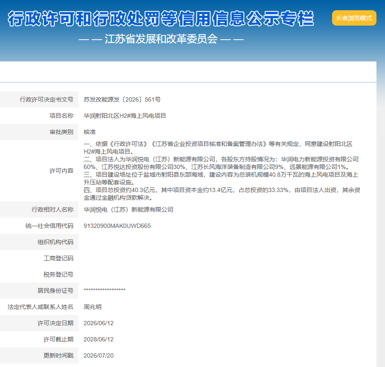Select company name 华润悦电（江苏）新能源有限公司 in 行政相对人名称 row
385x367 pixels.
coord(128,210)
